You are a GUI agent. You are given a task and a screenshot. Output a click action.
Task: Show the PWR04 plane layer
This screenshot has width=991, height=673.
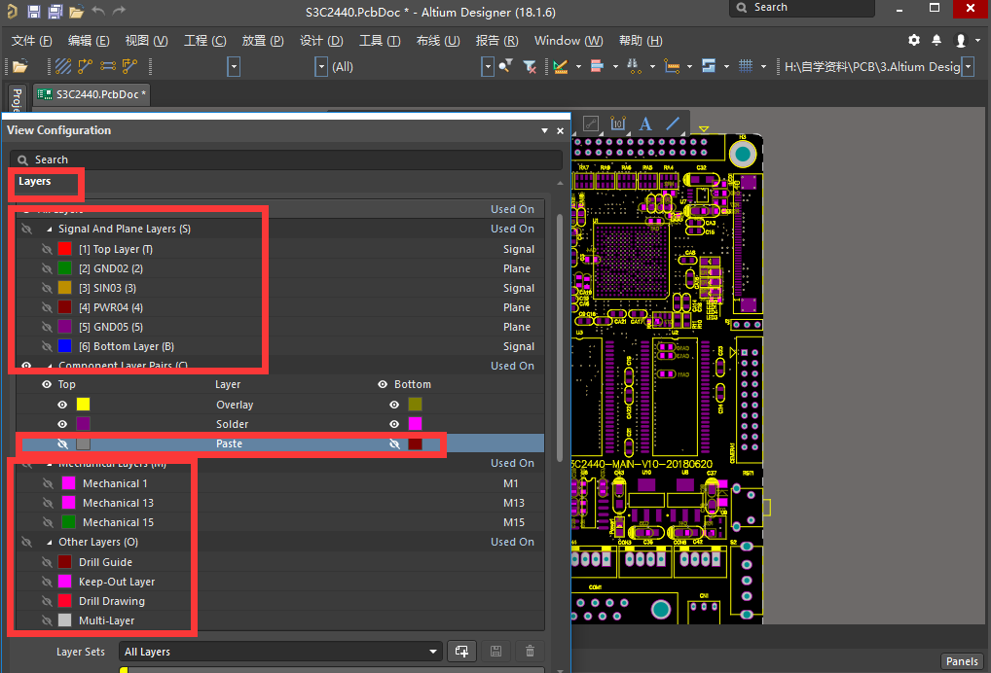click(x=47, y=308)
